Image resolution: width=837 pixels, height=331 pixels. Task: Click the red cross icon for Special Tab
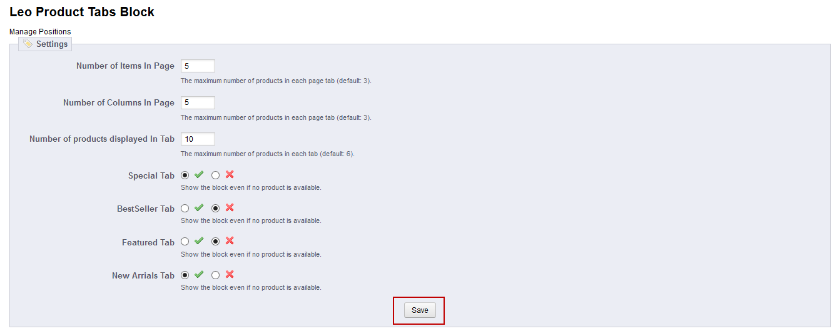[230, 175]
